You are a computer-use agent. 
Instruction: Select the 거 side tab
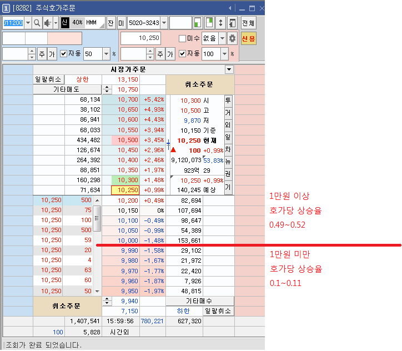(x=228, y=113)
